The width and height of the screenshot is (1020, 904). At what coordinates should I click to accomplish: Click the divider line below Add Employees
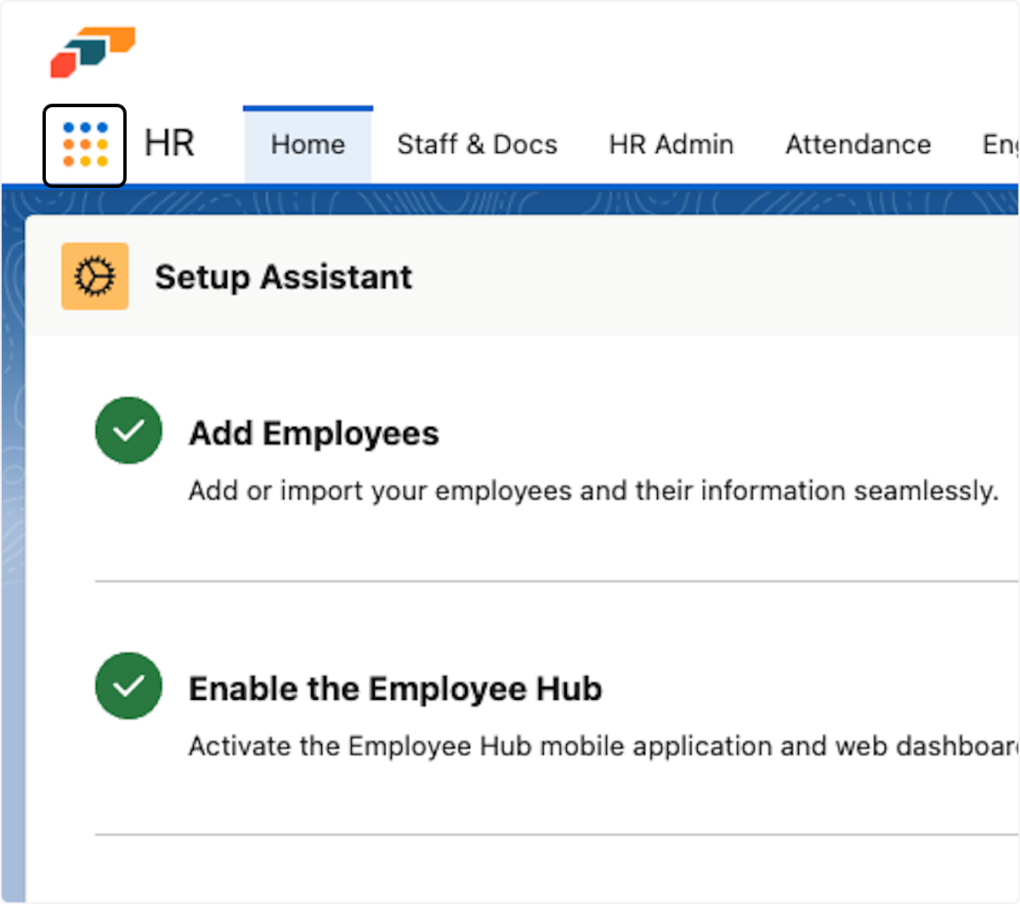(552, 582)
